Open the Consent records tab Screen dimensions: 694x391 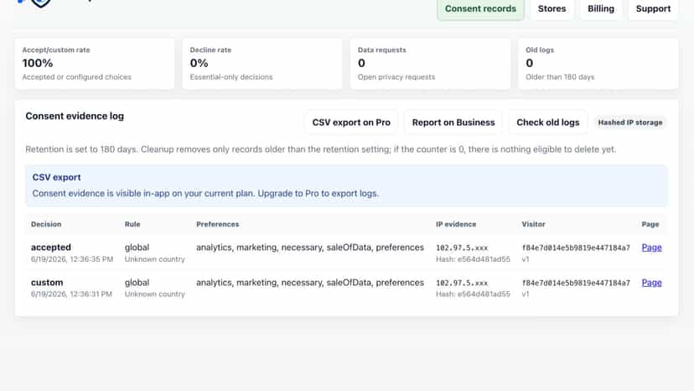[x=480, y=9]
